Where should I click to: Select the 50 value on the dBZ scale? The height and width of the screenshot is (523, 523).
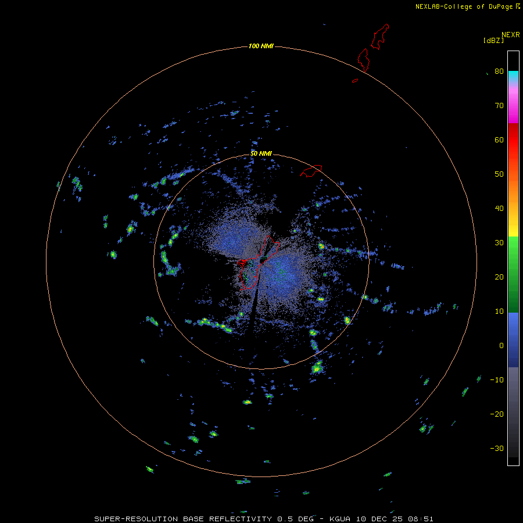coord(499,174)
